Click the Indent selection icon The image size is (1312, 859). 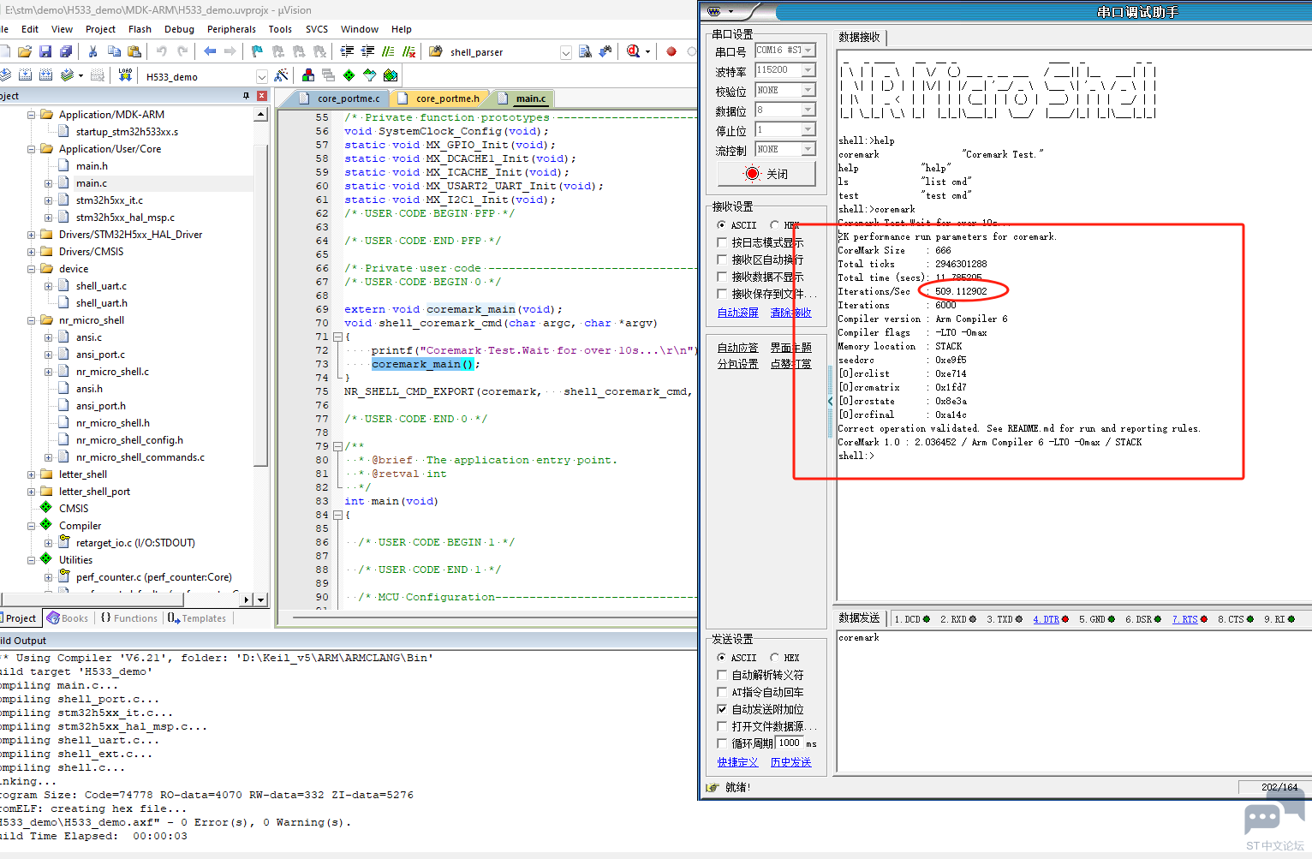[x=347, y=51]
